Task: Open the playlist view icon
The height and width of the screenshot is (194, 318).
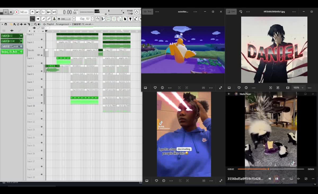Action: pos(98,19)
